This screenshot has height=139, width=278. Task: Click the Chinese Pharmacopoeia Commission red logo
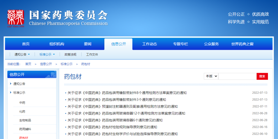pos(16,18)
